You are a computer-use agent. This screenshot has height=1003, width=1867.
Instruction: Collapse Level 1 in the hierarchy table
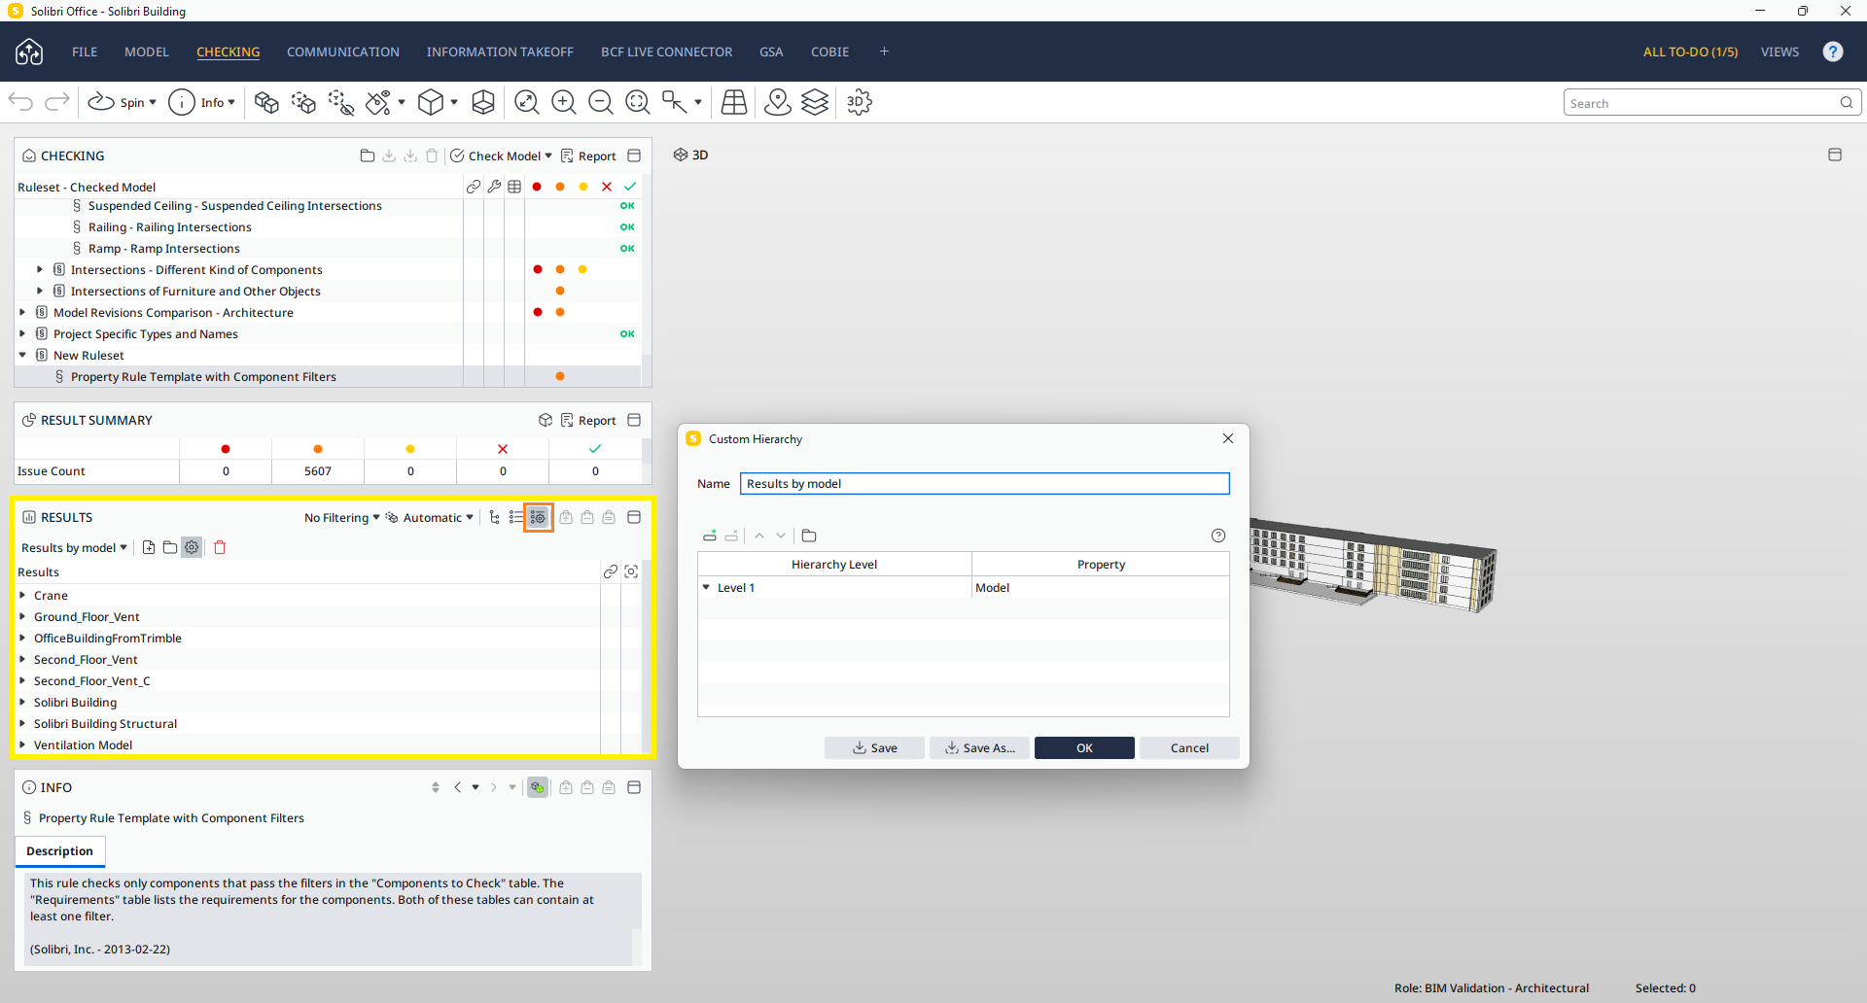tap(707, 587)
